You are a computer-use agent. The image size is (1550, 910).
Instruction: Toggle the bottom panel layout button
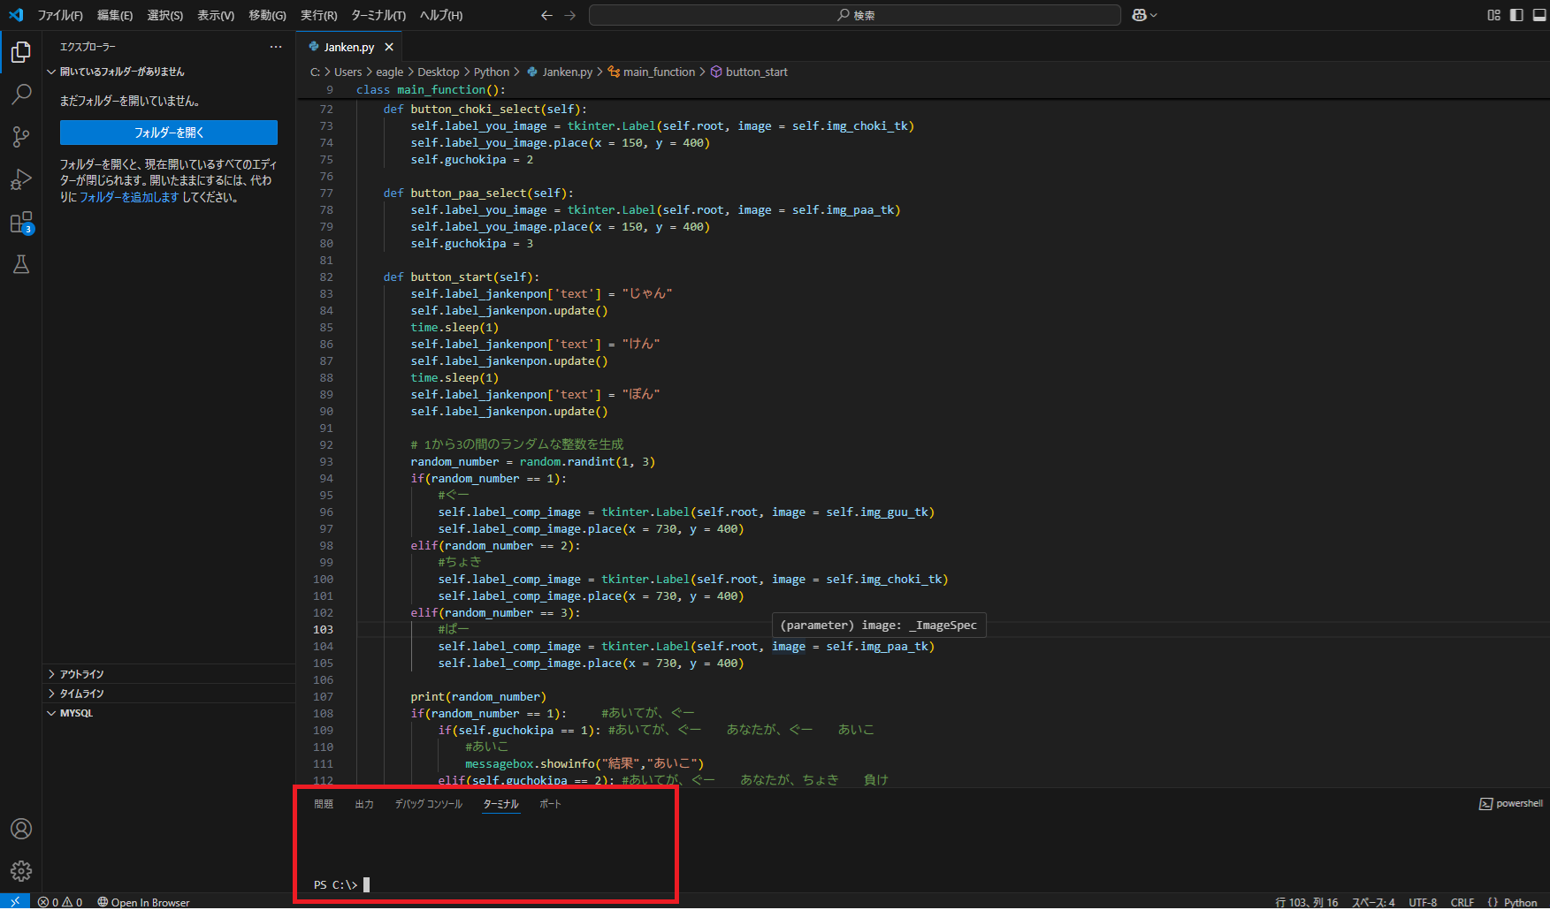[1539, 15]
